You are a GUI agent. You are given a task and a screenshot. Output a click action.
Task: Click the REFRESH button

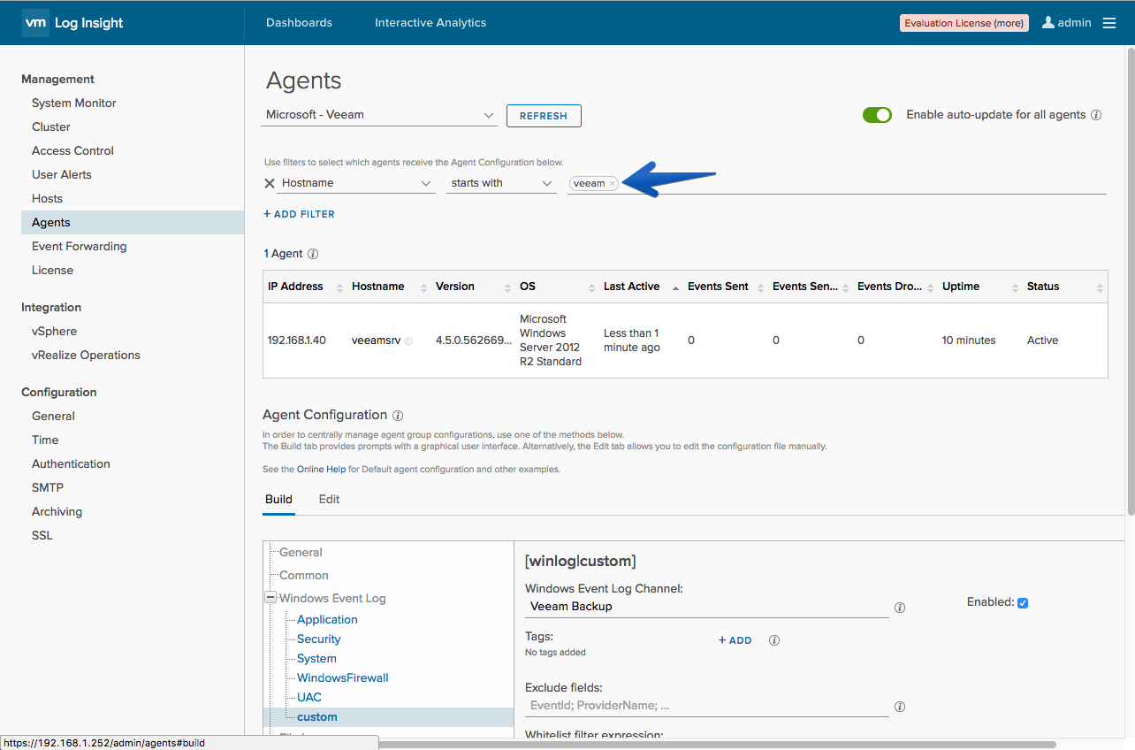tap(544, 116)
